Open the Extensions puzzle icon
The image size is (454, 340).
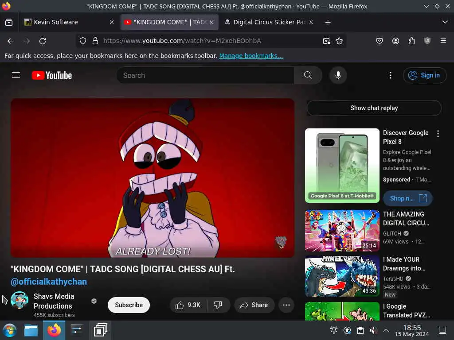point(411,41)
